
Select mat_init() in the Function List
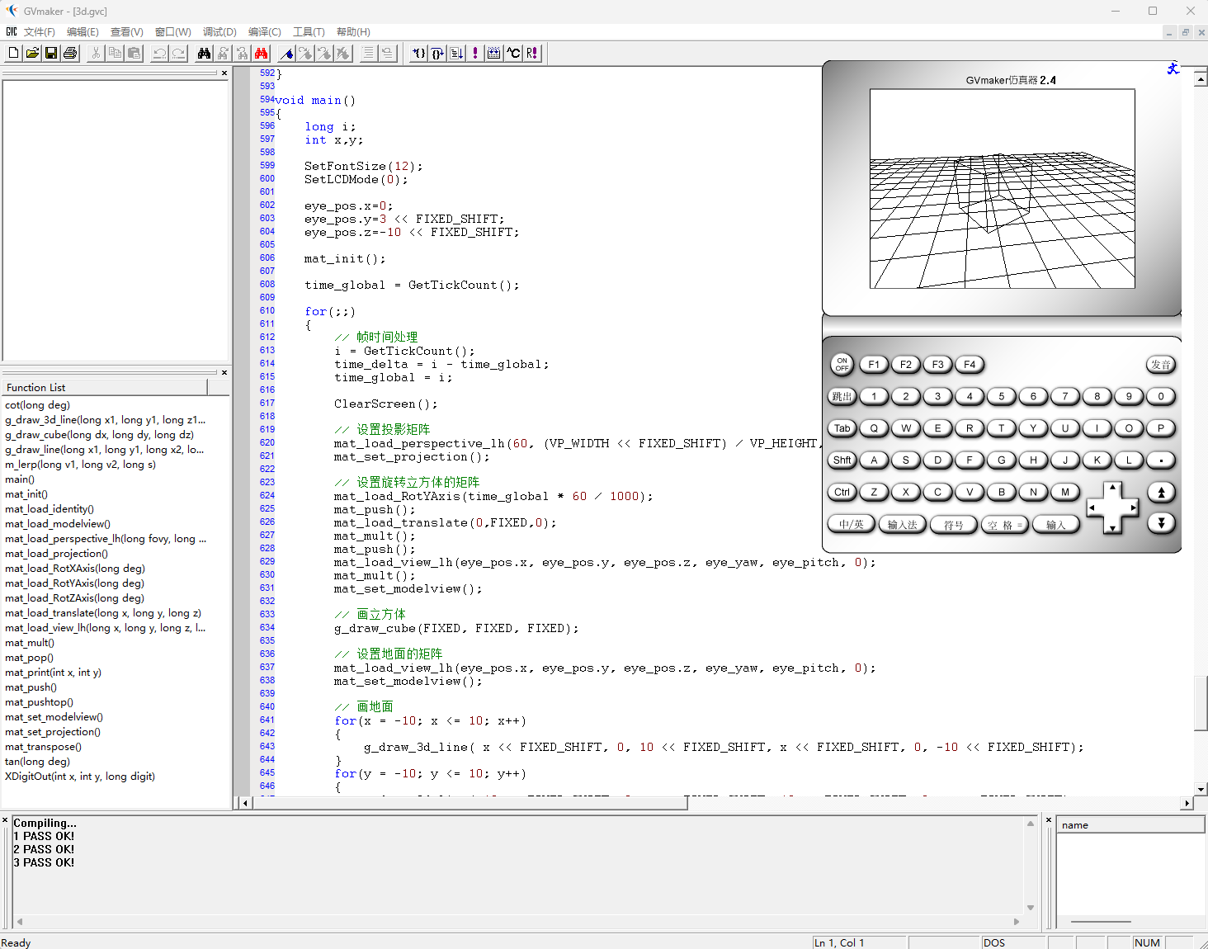(26, 494)
